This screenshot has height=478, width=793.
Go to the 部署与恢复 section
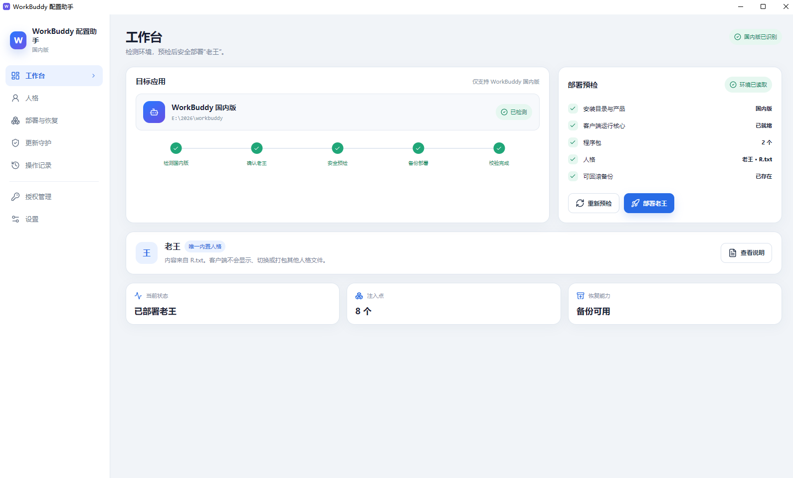[x=54, y=120]
